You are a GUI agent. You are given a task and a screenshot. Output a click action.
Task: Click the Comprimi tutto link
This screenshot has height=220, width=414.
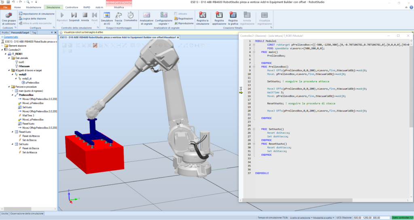tap(11, 37)
